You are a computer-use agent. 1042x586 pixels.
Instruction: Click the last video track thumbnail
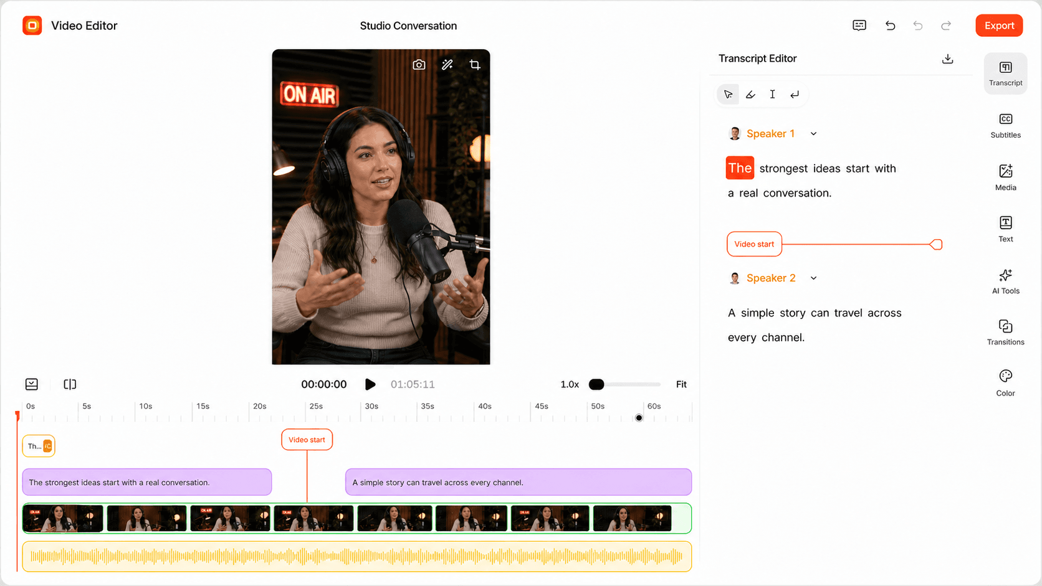[632, 518]
